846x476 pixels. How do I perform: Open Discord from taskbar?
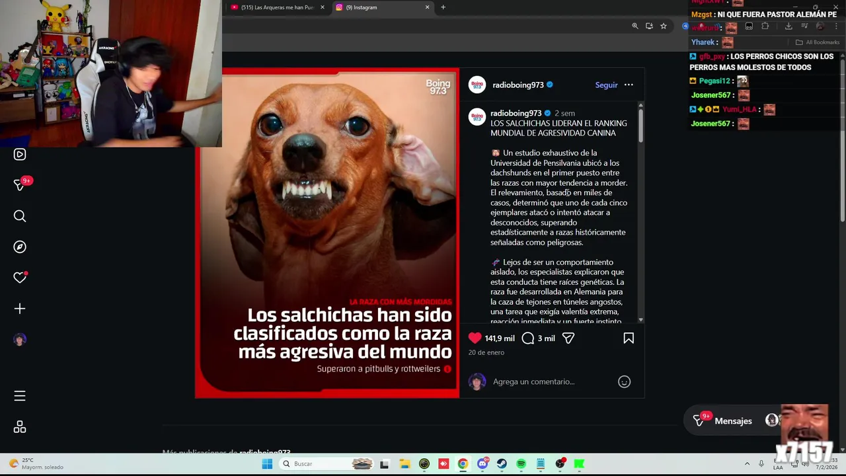[482, 463]
